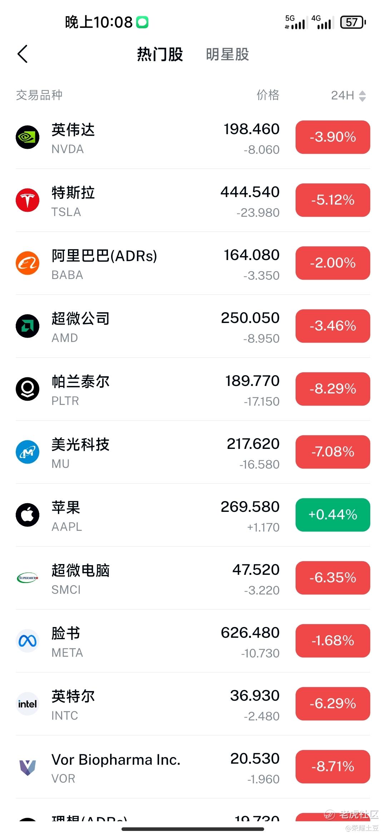Select the Micron logo icon

pyautogui.click(x=28, y=452)
